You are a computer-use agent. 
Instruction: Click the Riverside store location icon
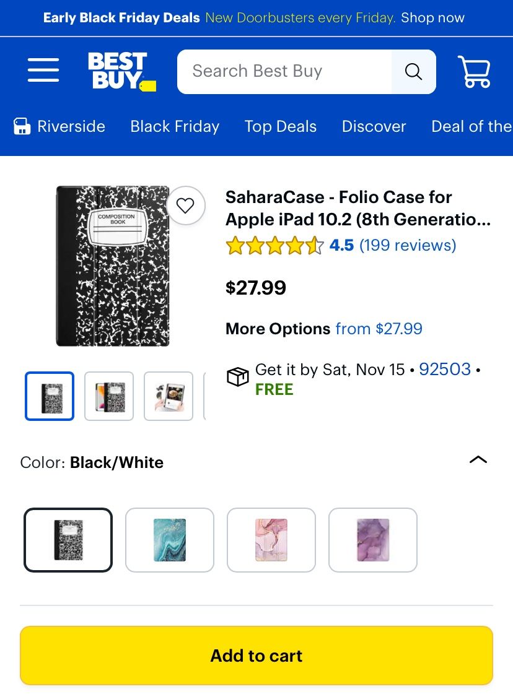coord(22,126)
